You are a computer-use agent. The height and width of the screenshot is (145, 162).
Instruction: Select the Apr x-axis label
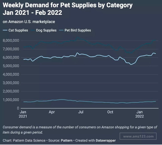[52, 112]
